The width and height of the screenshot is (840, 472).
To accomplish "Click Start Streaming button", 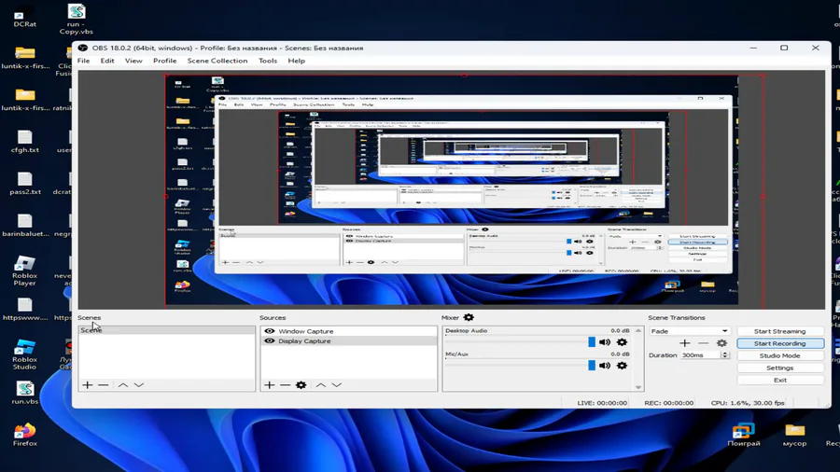I will (x=779, y=331).
